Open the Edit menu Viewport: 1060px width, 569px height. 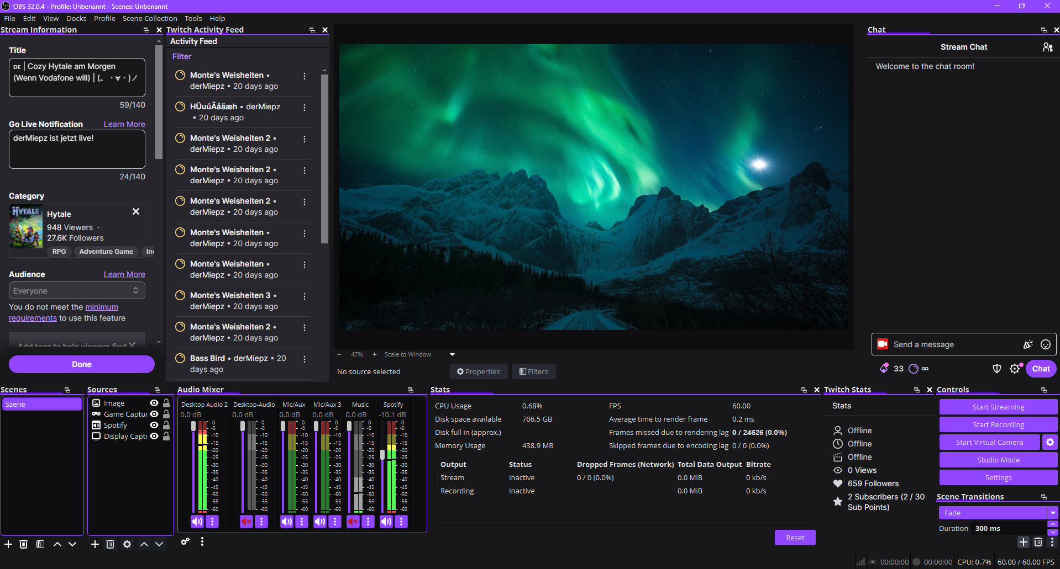(x=29, y=18)
